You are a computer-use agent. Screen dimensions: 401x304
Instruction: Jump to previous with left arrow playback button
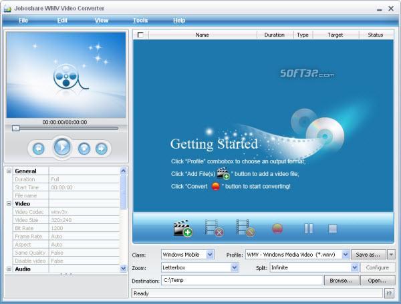click(x=38, y=149)
